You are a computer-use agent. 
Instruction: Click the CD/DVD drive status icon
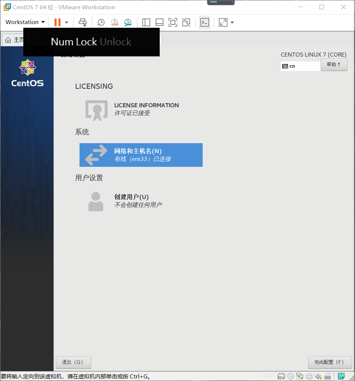tap(291, 377)
